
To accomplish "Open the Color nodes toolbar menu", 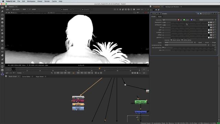I will 2,22.
